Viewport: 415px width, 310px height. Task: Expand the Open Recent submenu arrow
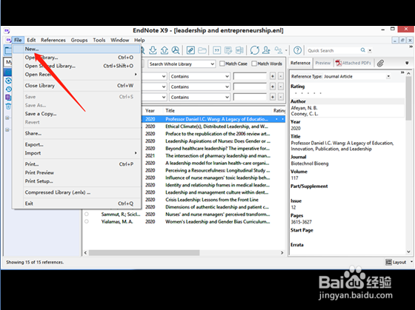click(x=136, y=74)
